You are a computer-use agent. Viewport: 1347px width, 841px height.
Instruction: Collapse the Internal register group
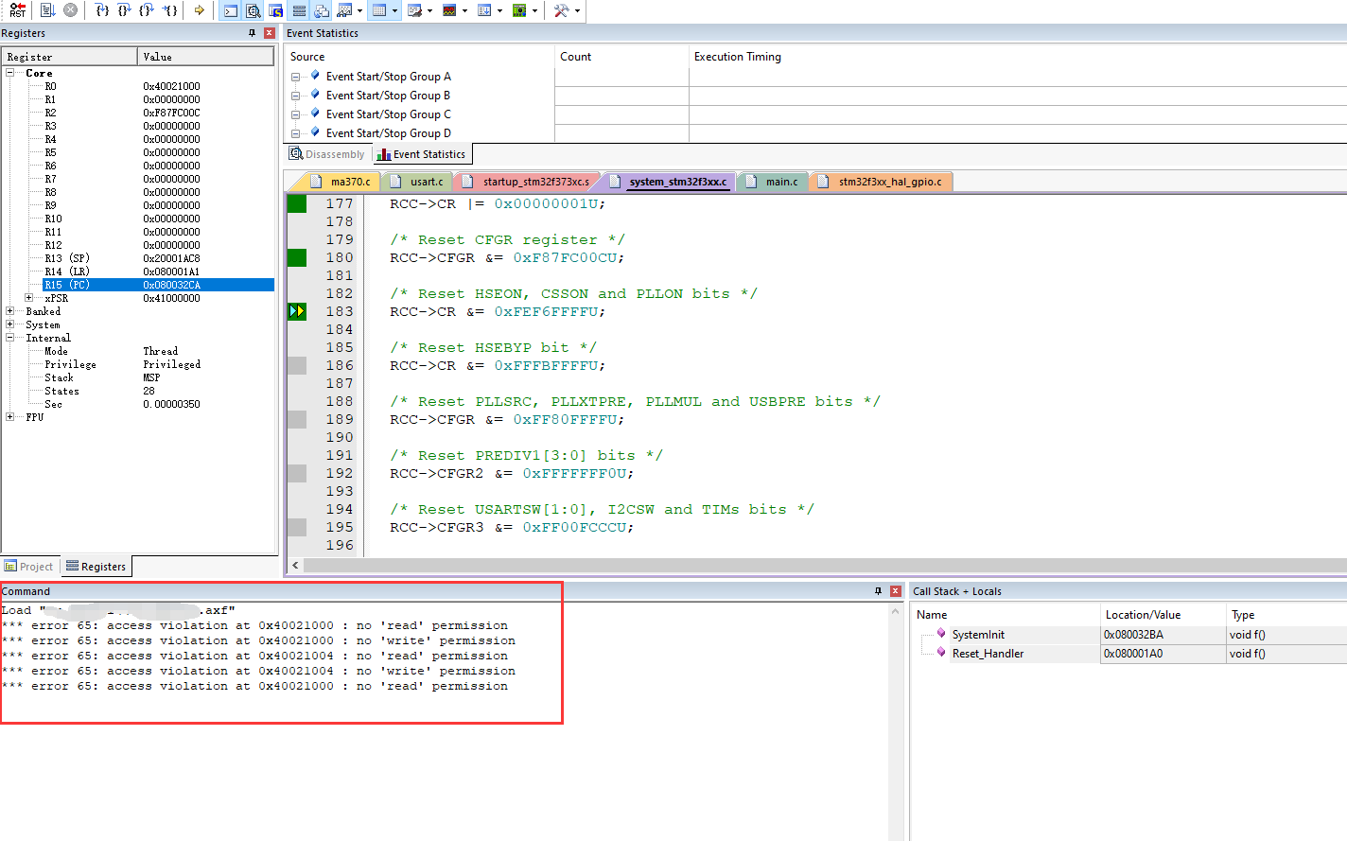click(10, 338)
